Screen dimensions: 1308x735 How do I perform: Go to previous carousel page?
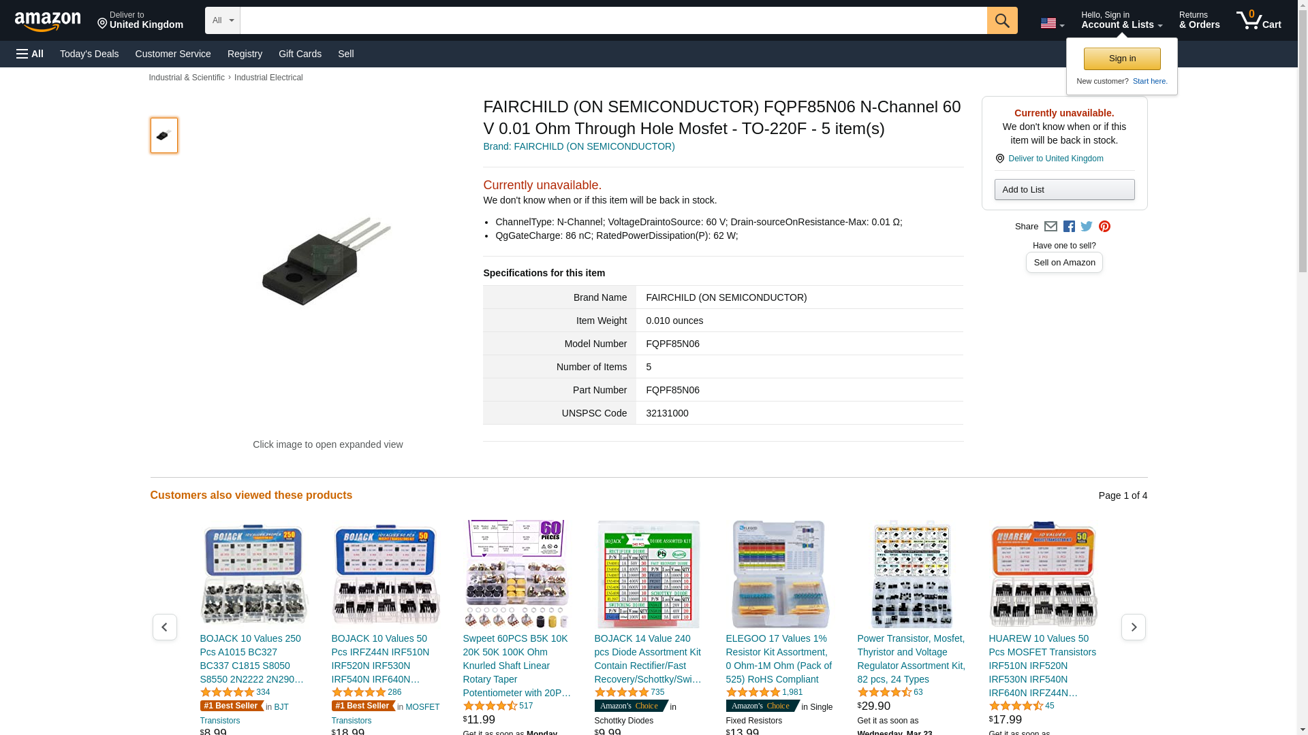tap(164, 627)
